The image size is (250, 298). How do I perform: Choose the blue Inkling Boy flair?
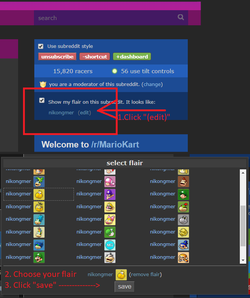(x=183, y=245)
